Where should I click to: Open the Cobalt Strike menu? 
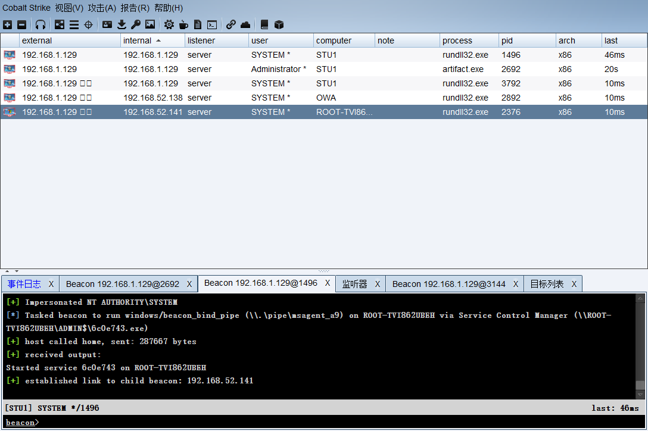[26, 8]
